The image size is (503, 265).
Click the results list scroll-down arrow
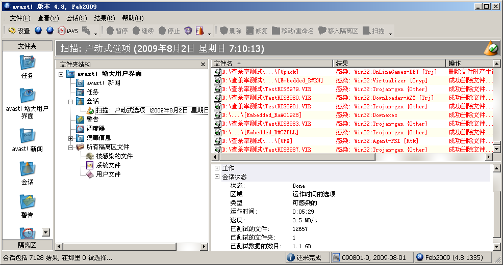(x=496, y=149)
